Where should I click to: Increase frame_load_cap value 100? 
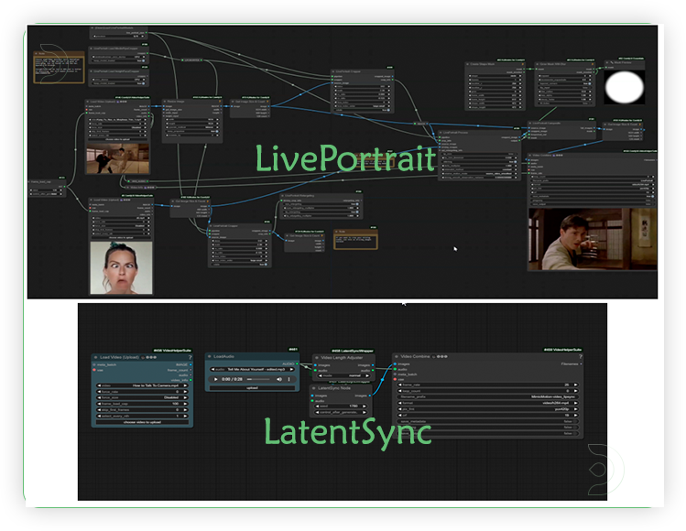[x=186, y=404]
